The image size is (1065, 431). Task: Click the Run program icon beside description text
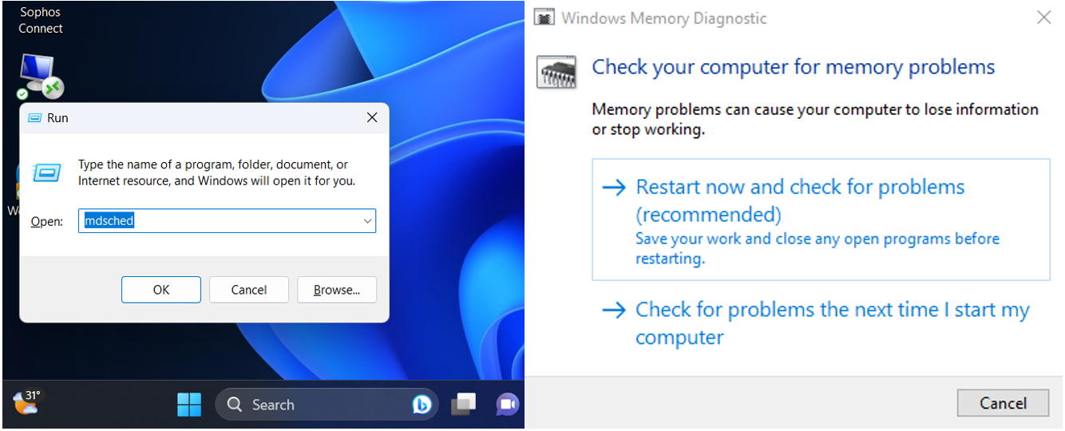[x=47, y=172]
